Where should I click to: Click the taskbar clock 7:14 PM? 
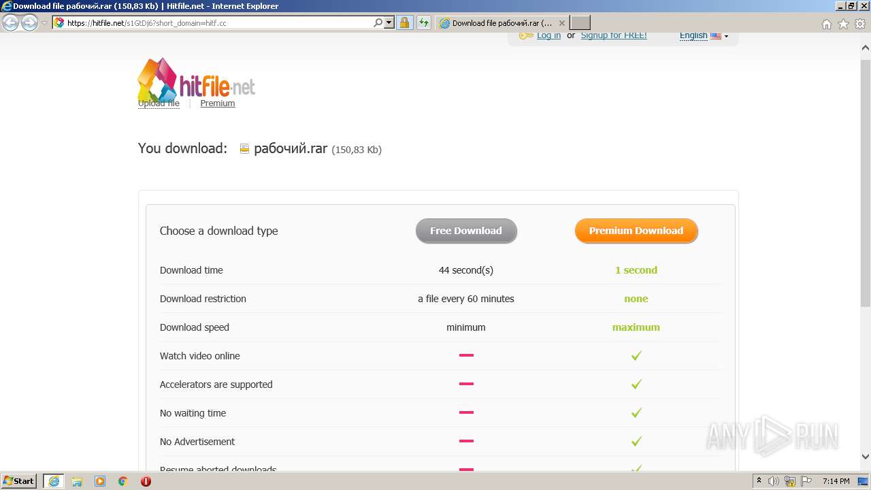[836, 481]
